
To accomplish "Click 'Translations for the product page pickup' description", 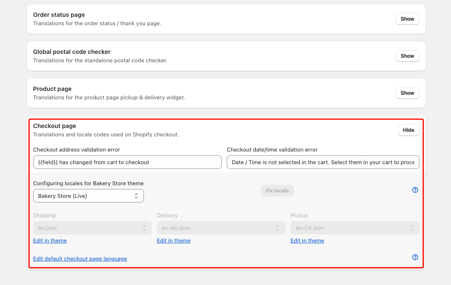I will click(x=109, y=98).
